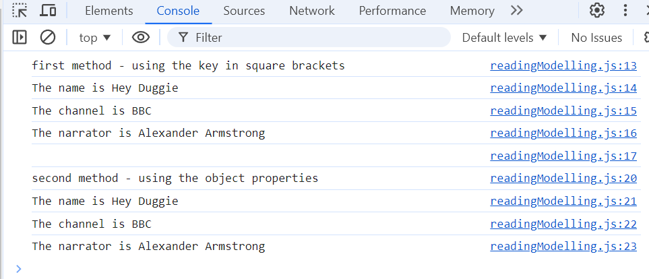Show the console sidebar panel icon
This screenshot has height=279, width=649.
(20, 38)
